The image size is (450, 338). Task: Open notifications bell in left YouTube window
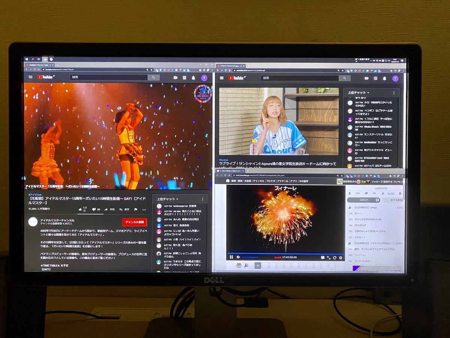coord(193,78)
